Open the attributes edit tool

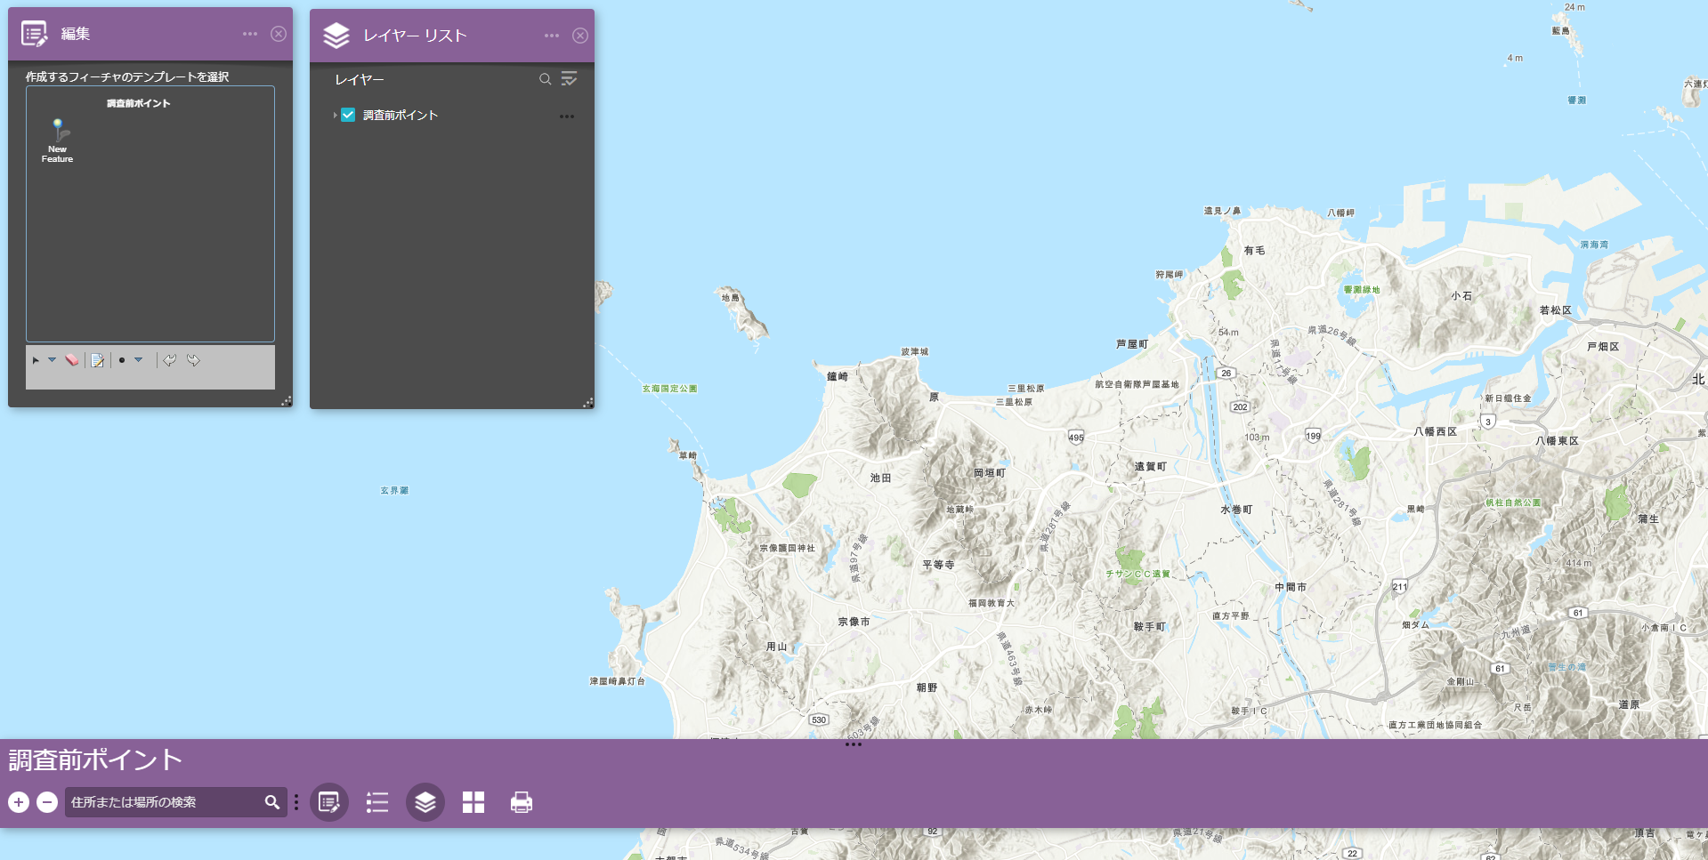tap(98, 360)
